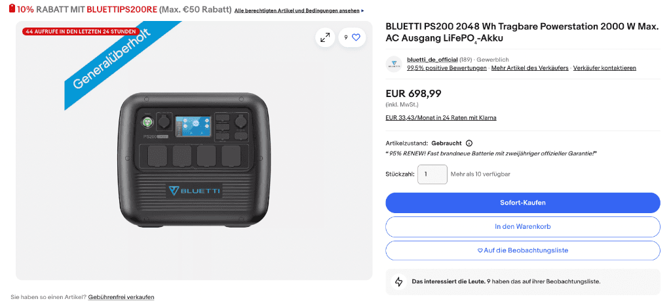This screenshot has height=301, width=671.
Task: Click the Bluetti seller logo avatar
Action: tap(394, 64)
